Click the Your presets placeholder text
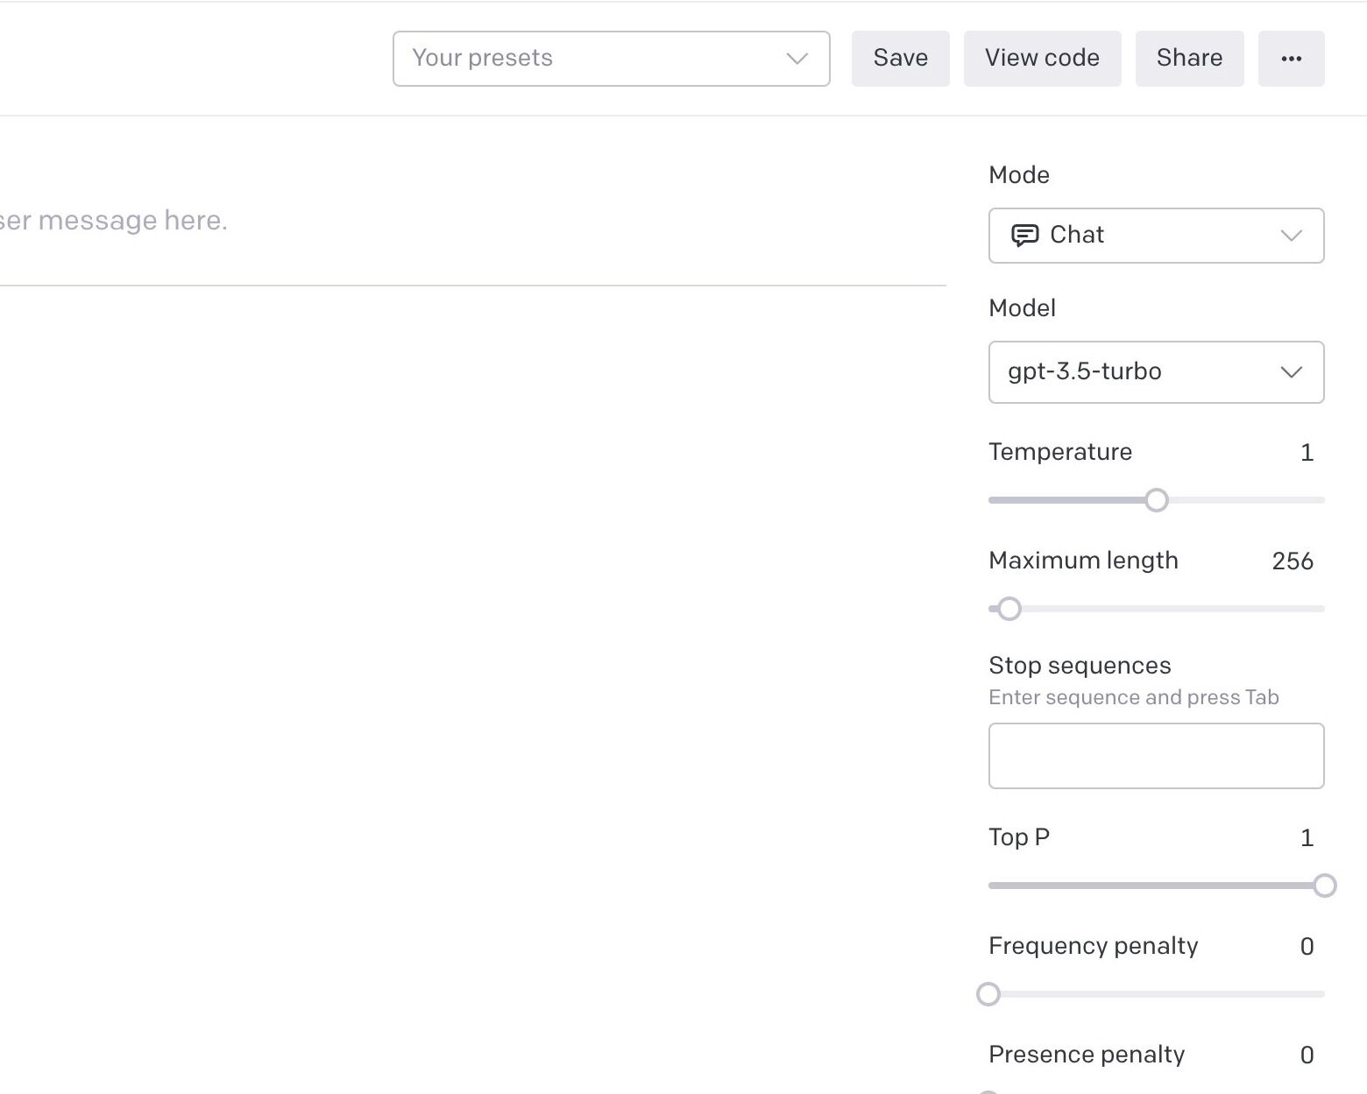The height and width of the screenshot is (1094, 1367). click(482, 59)
